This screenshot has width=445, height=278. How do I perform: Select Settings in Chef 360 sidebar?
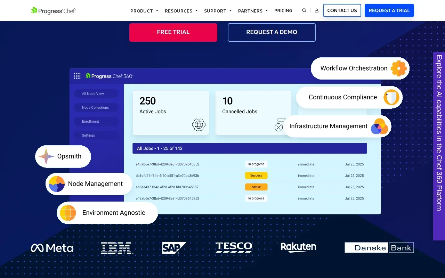pos(96,135)
